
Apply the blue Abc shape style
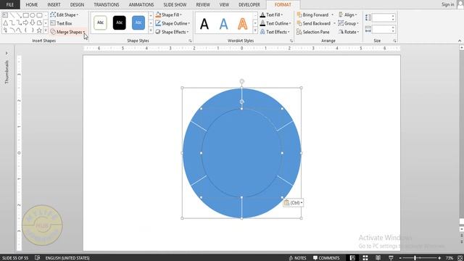pyautogui.click(x=138, y=22)
